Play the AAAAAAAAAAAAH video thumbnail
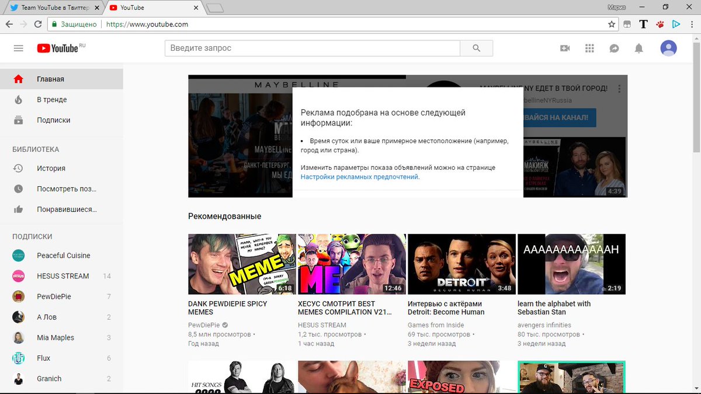Screen dimensions: 701x394 tap(571, 264)
